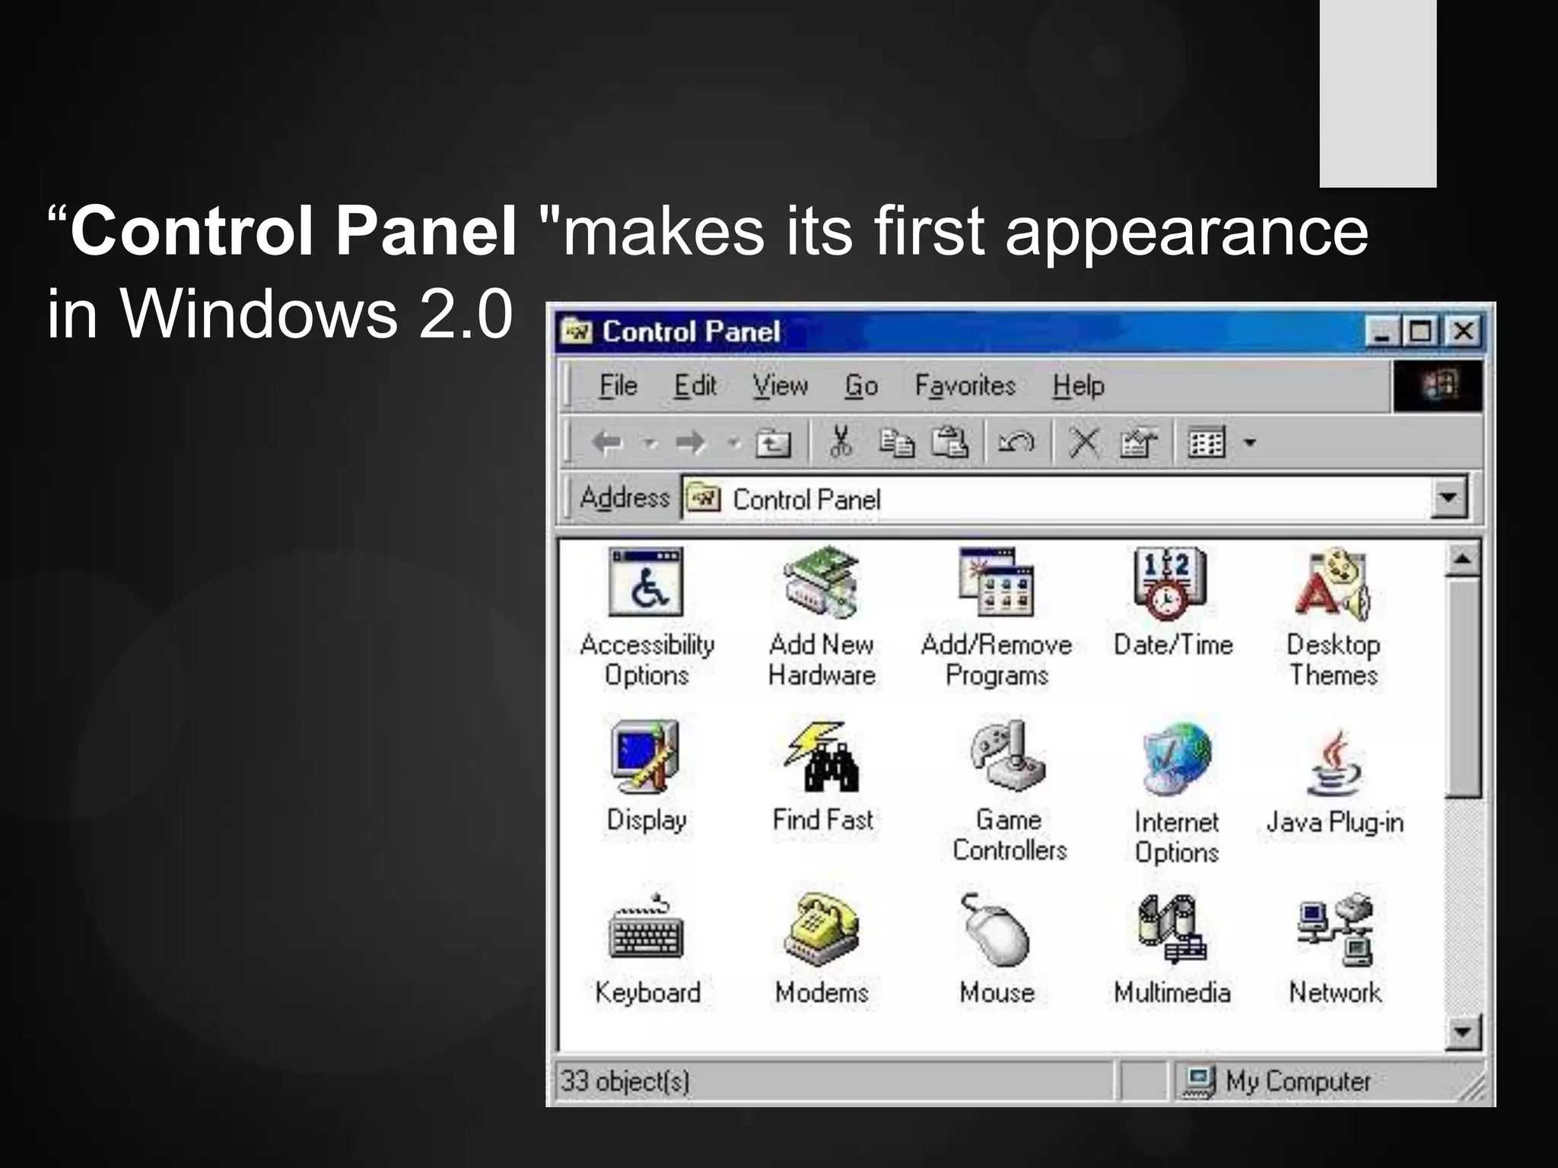Open the Address bar dropdown
Viewport: 1558px width, 1168px height.
[1449, 498]
